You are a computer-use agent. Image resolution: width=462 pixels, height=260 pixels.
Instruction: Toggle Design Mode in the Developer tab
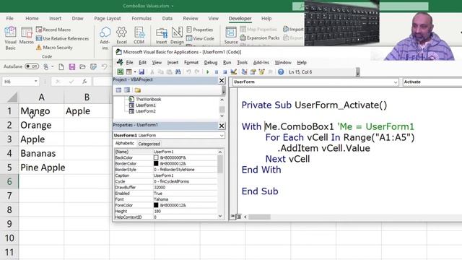tap(177, 35)
